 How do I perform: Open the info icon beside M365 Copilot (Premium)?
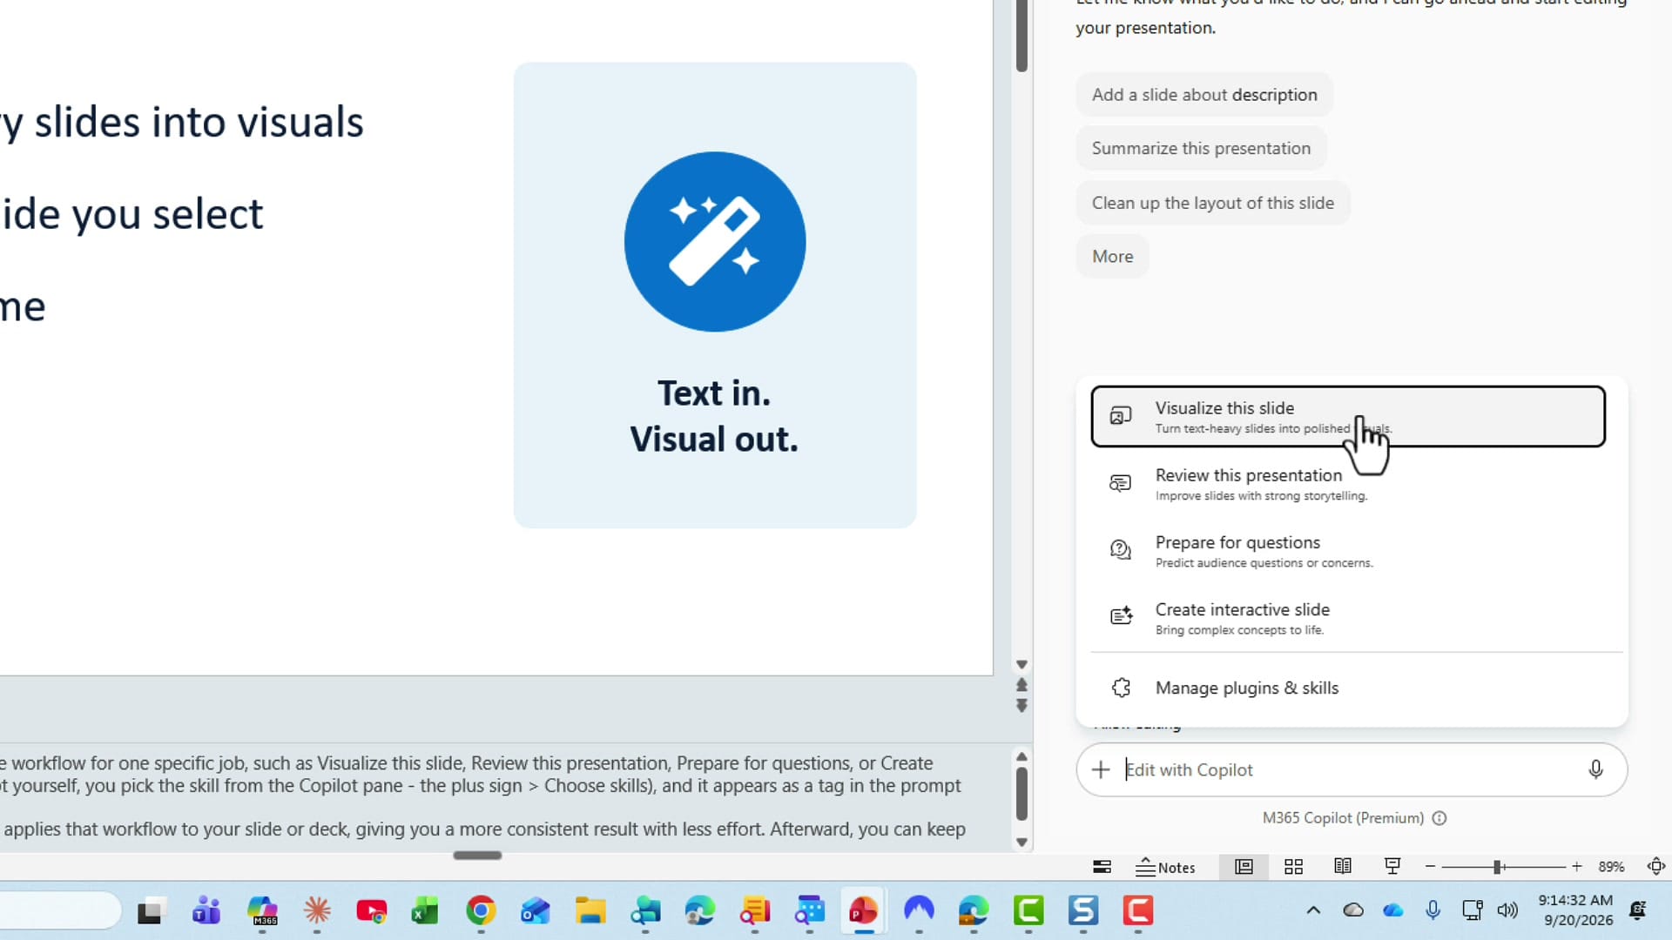1439,818
